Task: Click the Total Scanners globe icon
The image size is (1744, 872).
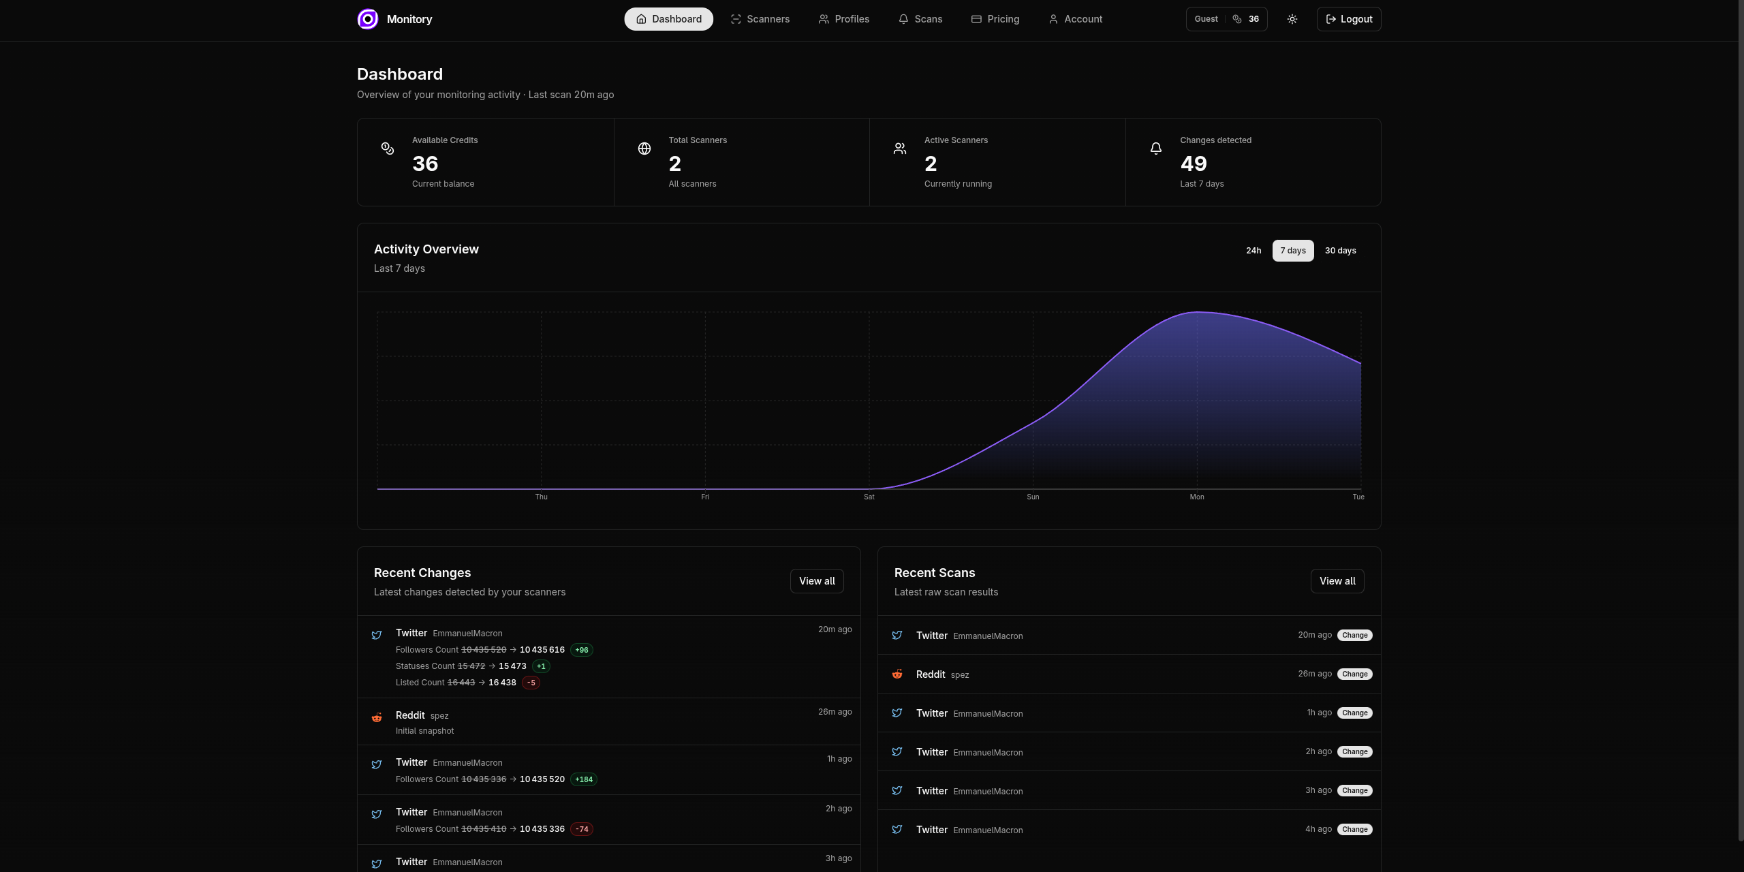Action: [x=644, y=149]
